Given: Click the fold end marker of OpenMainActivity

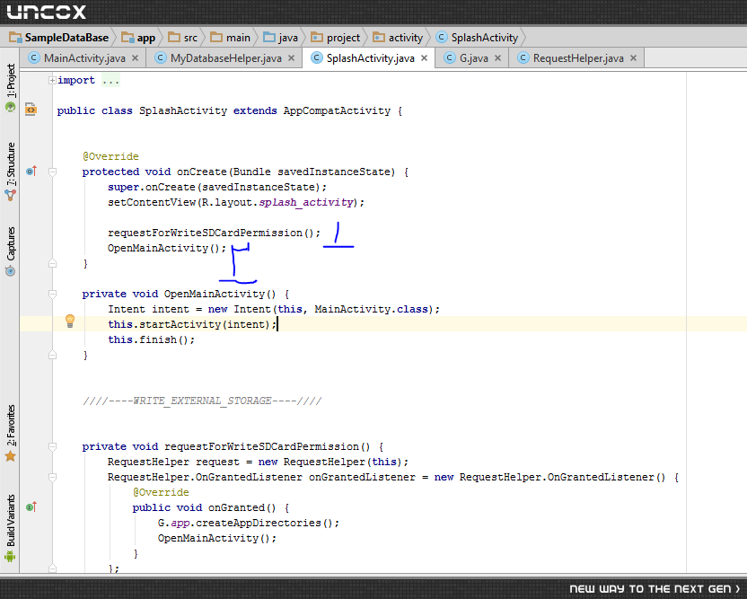Looking at the screenshot, I should pos(52,355).
